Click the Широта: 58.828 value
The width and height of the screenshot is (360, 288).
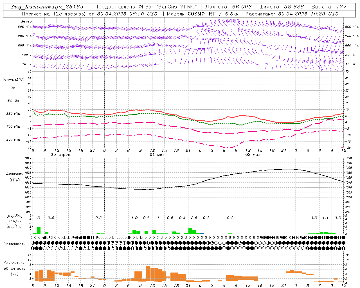pos(282,7)
